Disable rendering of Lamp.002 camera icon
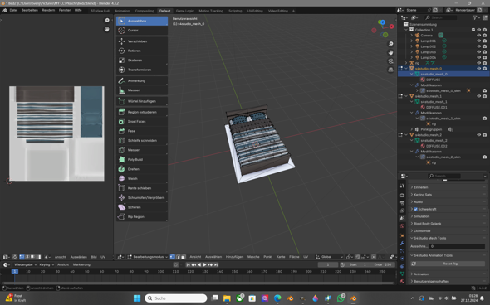This screenshot has height=305, width=490. pos(484,46)
